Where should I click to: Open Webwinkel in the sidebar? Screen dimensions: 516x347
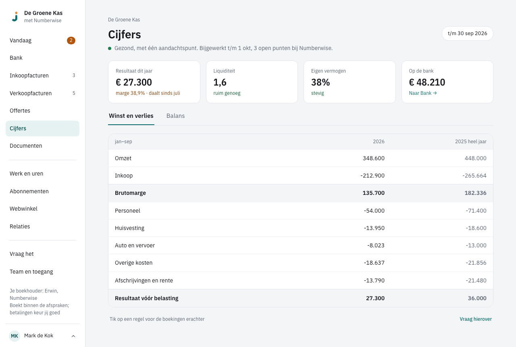[x=42, y=209]
